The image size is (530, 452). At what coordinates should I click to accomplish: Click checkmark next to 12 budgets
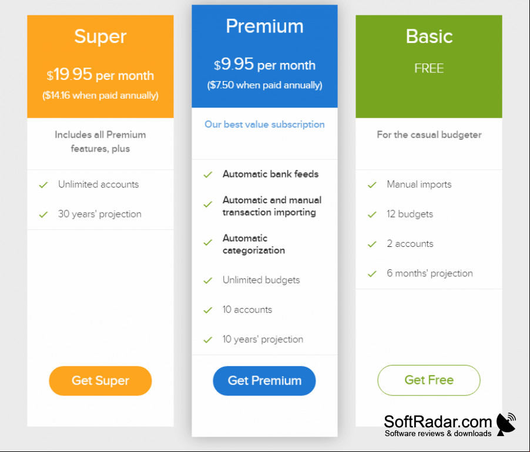pyautogui.click(x=372, y=215)
